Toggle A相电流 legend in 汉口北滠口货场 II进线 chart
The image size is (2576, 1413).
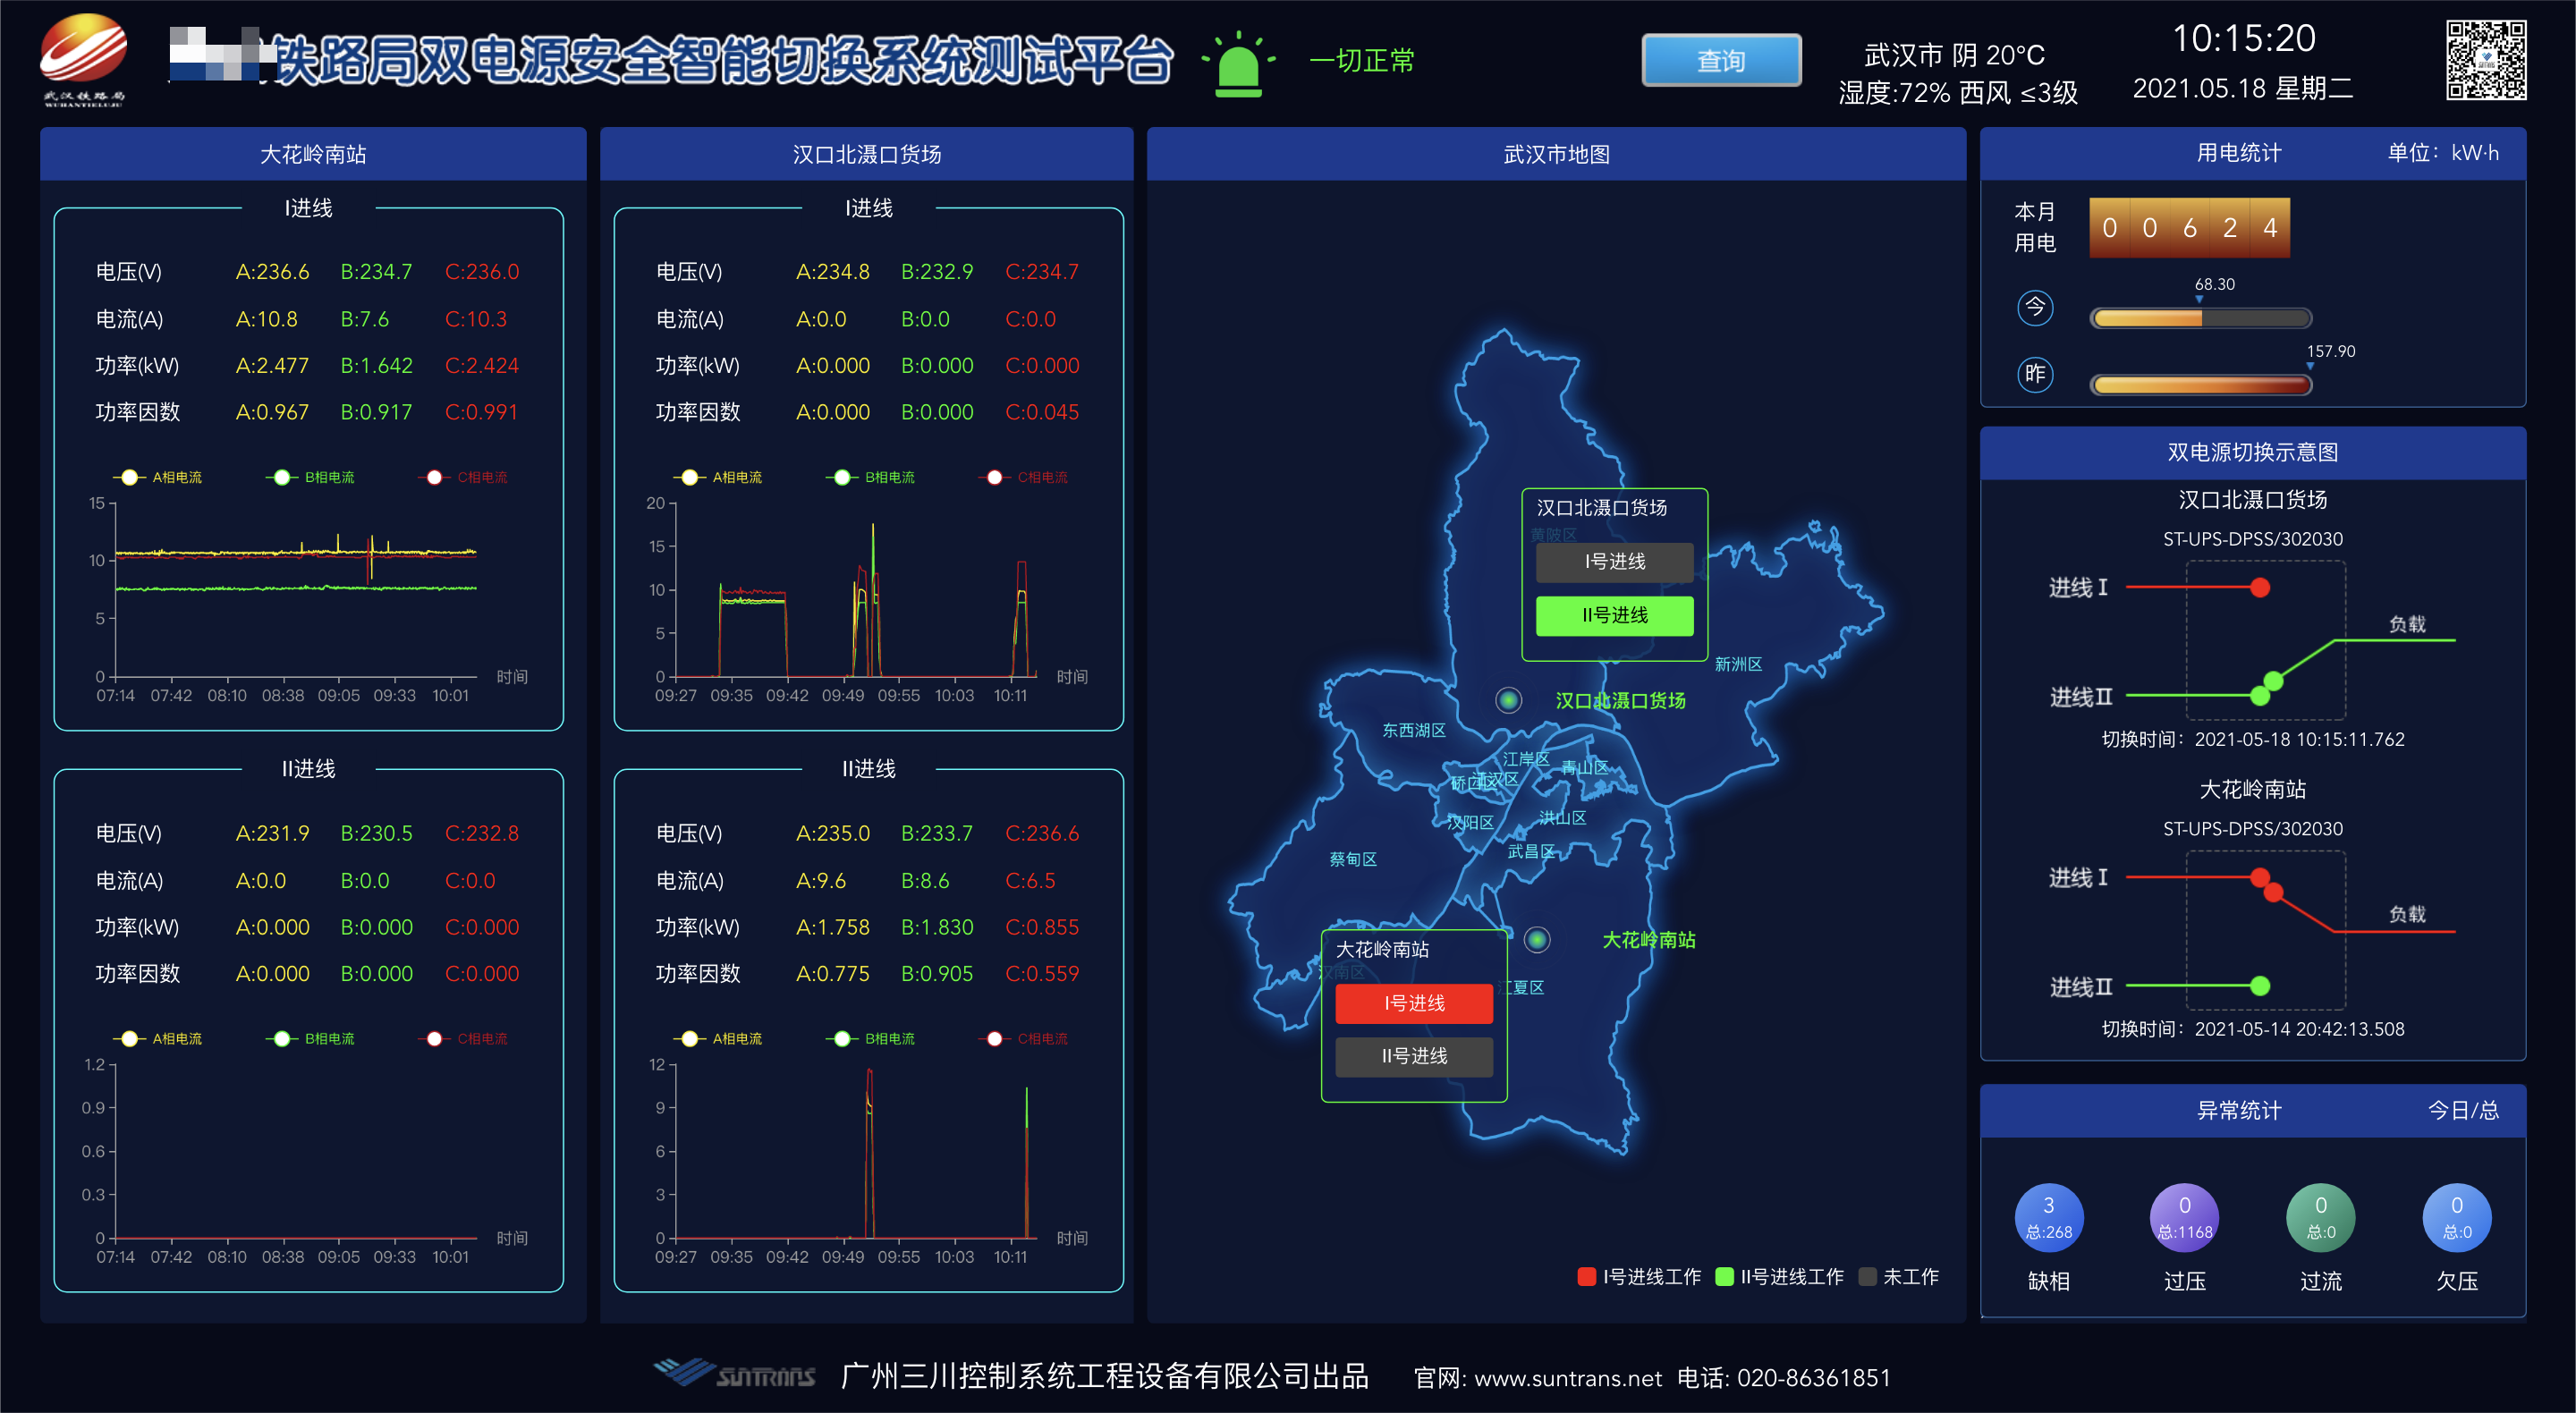pos(718,1039)
